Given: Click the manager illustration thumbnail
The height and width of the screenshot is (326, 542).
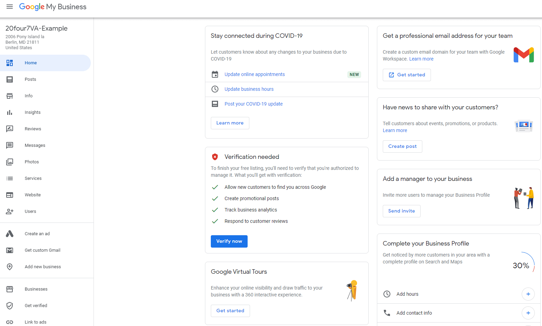Looking at the screenshot, I should (x=524, y=198).
